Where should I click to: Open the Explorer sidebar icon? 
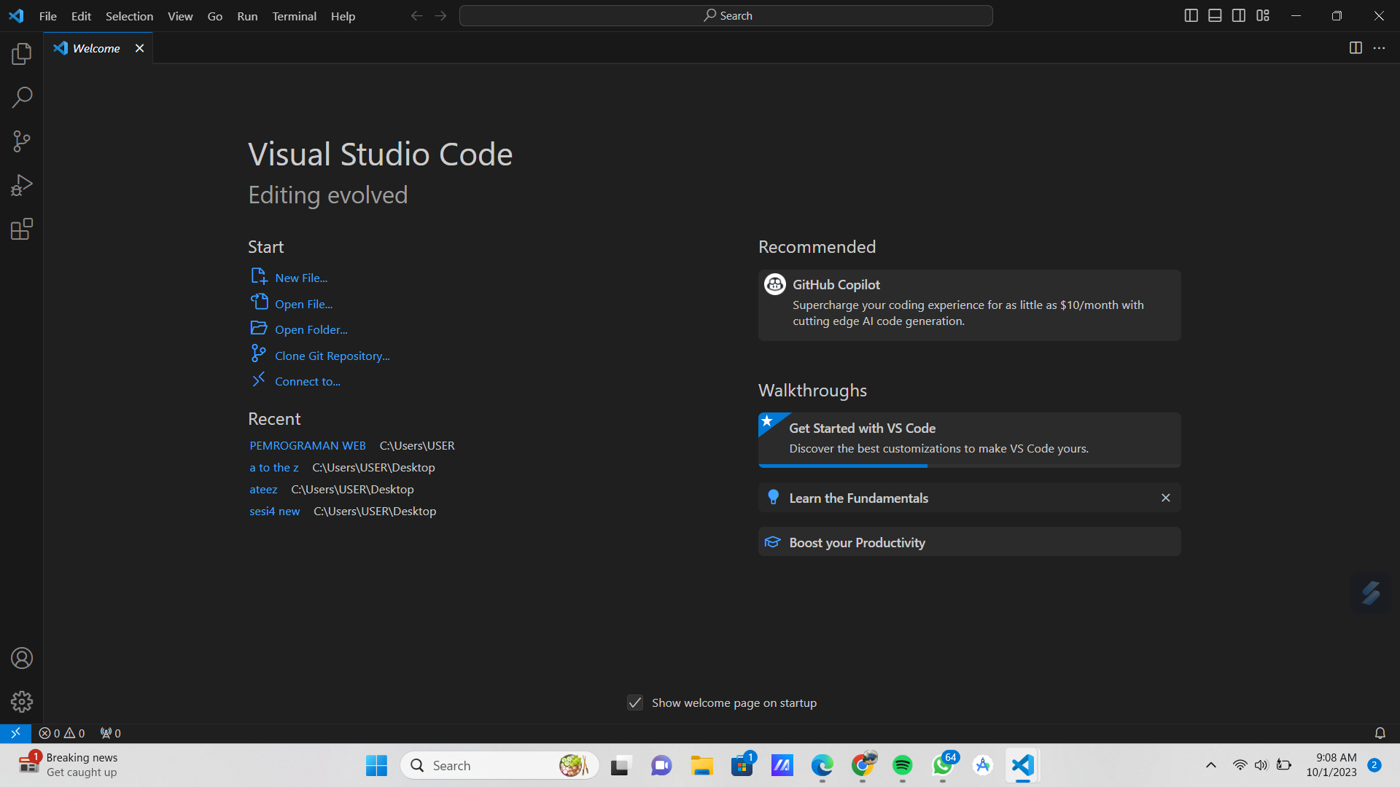coord(21,53)
